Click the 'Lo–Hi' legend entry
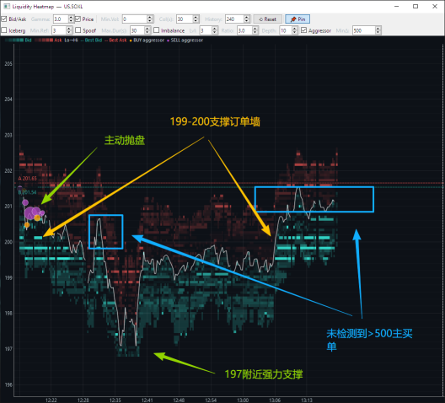Screen dimensions: 445x403 [71, 40]
